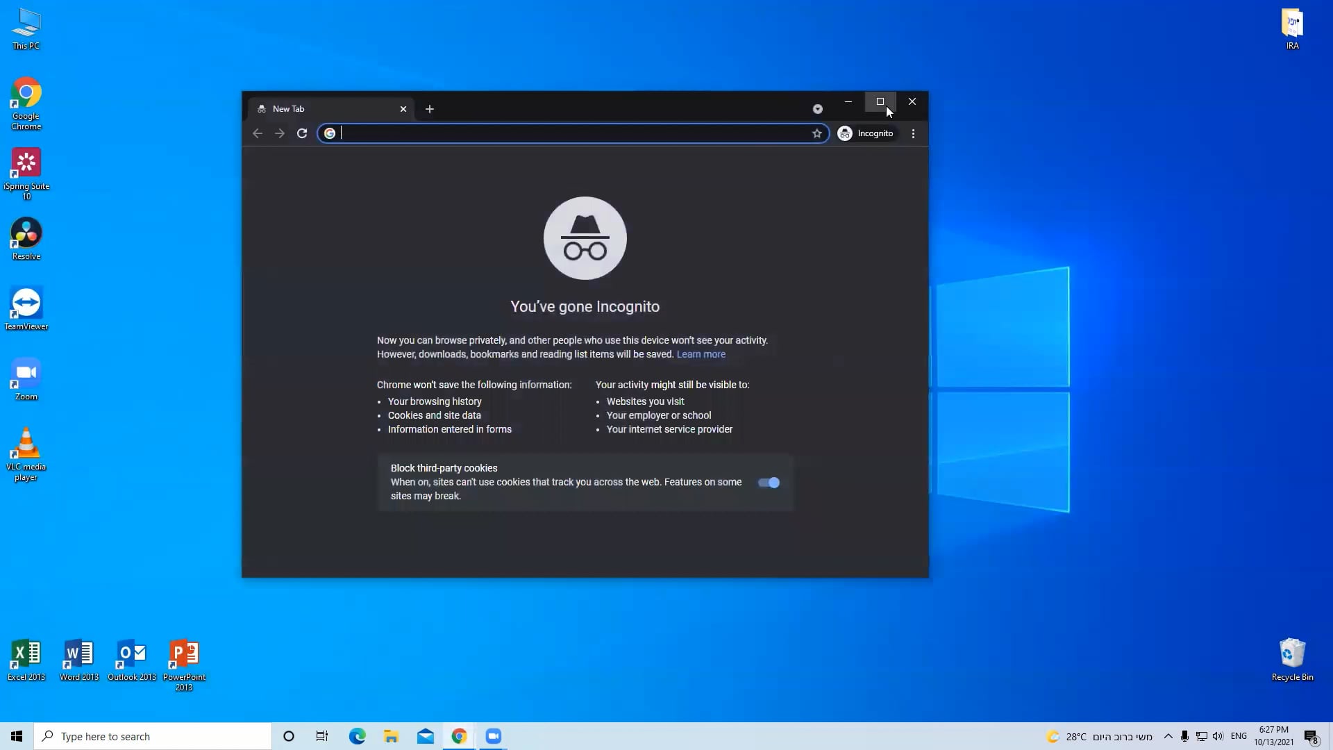Click the Microsoft Edge taskbar icon

tap(357, 736)
